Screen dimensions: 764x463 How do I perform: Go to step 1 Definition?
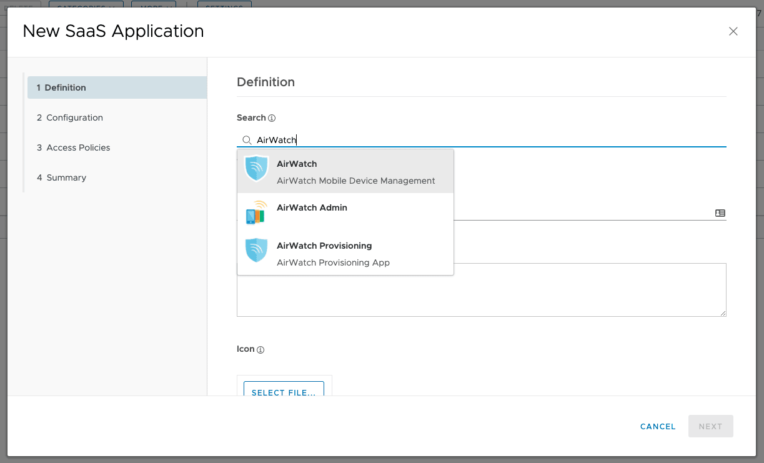[x=117, y=87]
